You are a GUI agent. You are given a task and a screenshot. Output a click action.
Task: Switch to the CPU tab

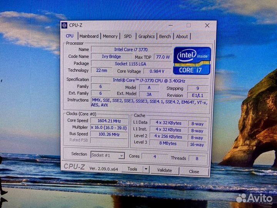(70, 36)
